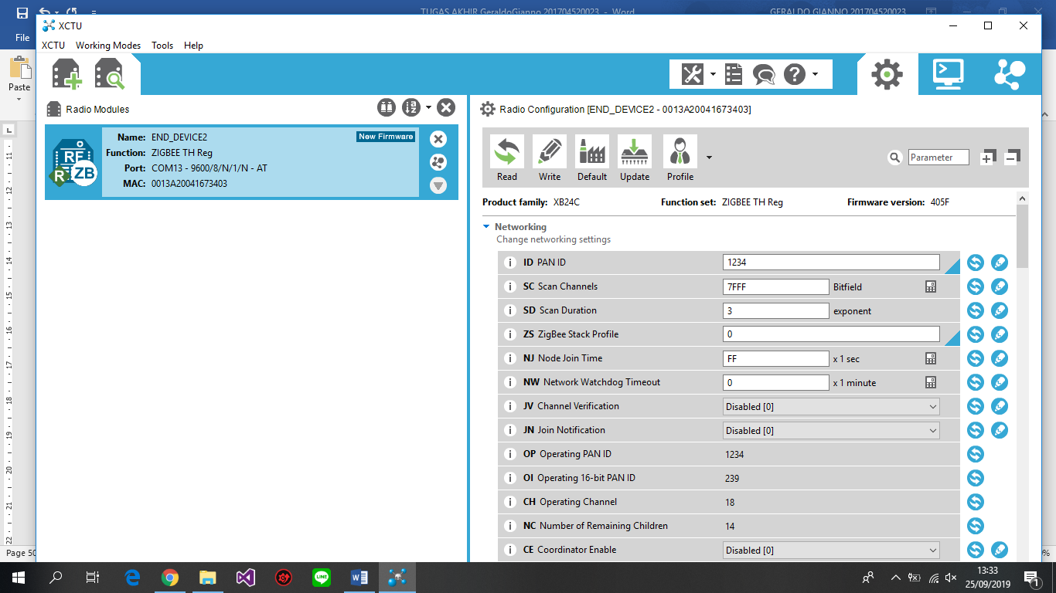The image size is (1056, 593).
Task: Open the Help menu
Action: coord(193,46)
